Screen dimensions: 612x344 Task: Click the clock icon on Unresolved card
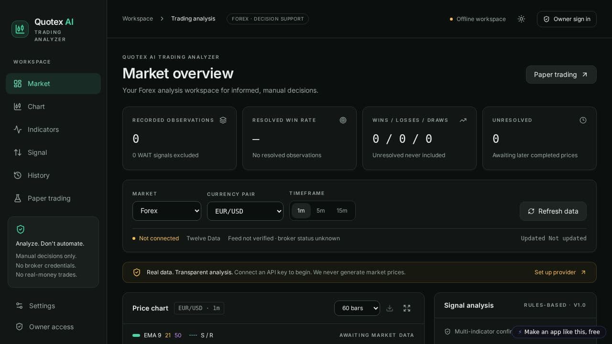(x=583, y=120)
